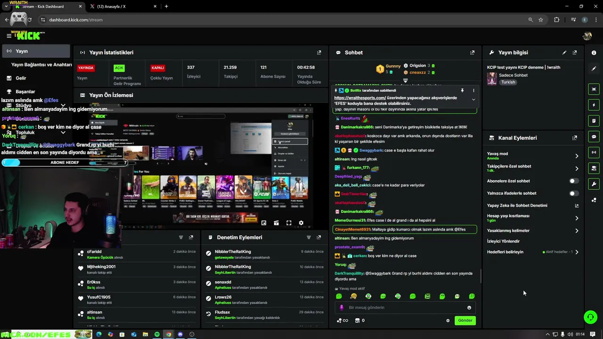Insert the first green Kick emote

339,296
